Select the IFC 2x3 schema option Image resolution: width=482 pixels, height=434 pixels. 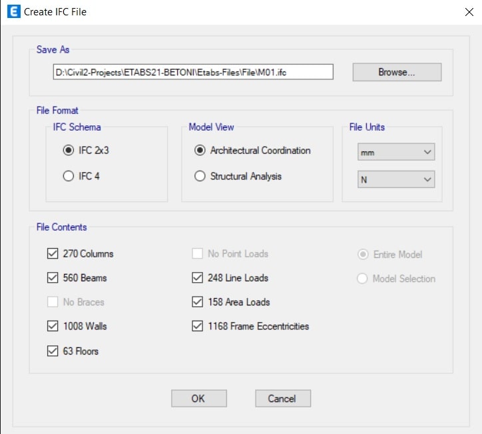tap(68, 151)
